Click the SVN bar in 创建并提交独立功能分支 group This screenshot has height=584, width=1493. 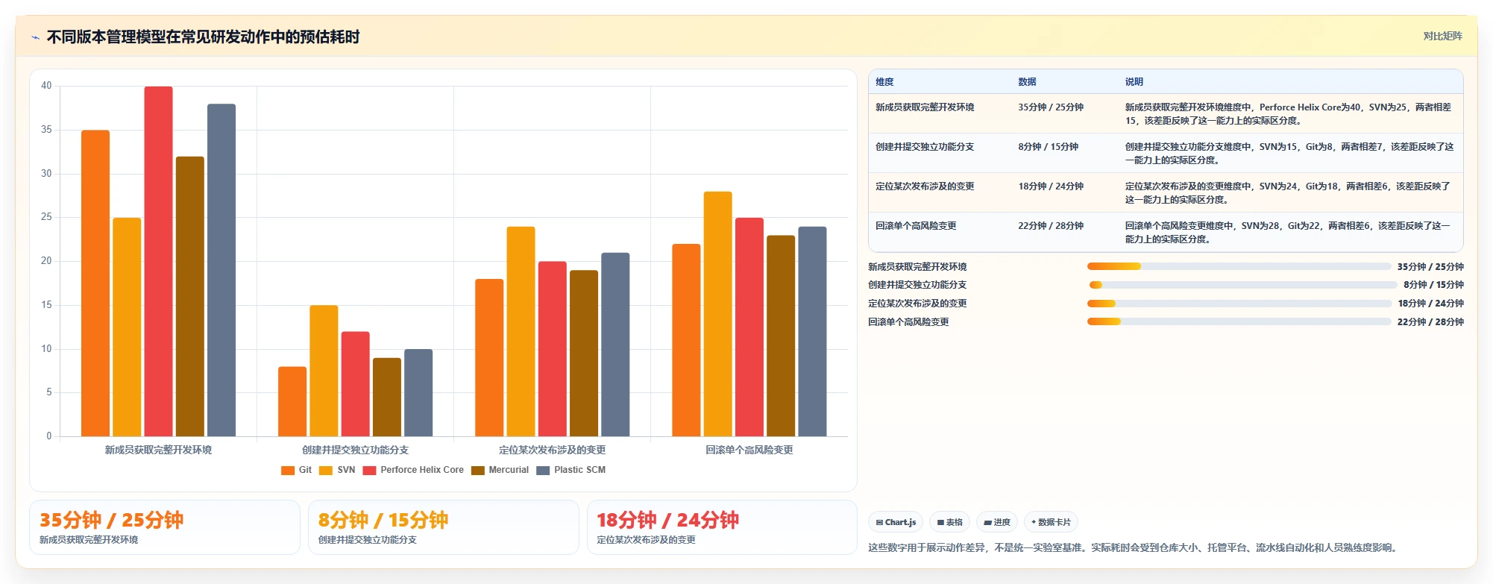coord(324,371)
